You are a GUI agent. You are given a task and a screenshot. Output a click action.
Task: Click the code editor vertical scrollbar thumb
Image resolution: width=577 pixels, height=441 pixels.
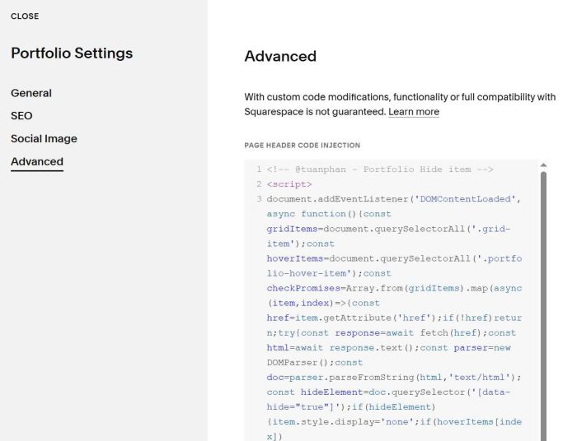(x=543, y=304)
